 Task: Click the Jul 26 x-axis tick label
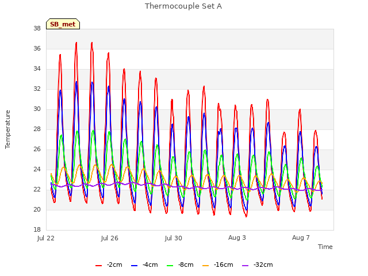[110, 238]
